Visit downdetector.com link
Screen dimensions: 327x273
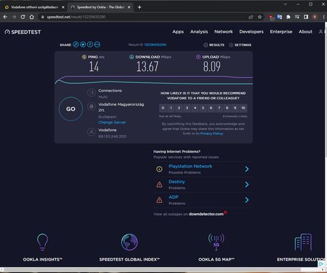(x=206, y=214)
